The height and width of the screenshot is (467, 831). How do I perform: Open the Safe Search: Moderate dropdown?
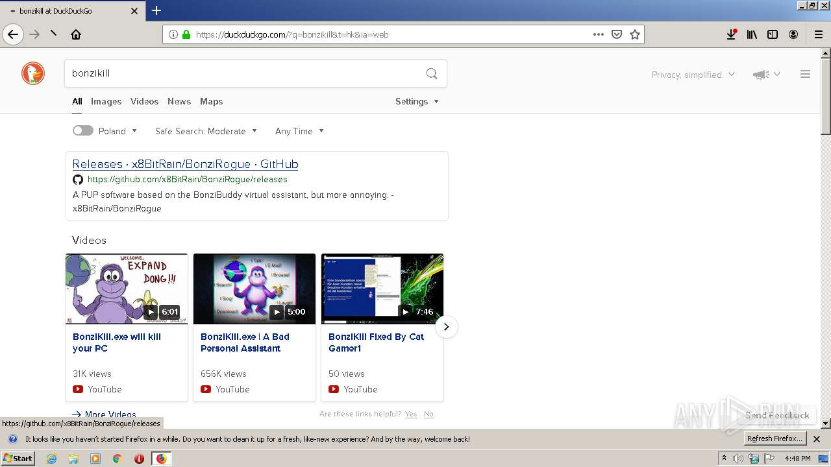point(206,131)
